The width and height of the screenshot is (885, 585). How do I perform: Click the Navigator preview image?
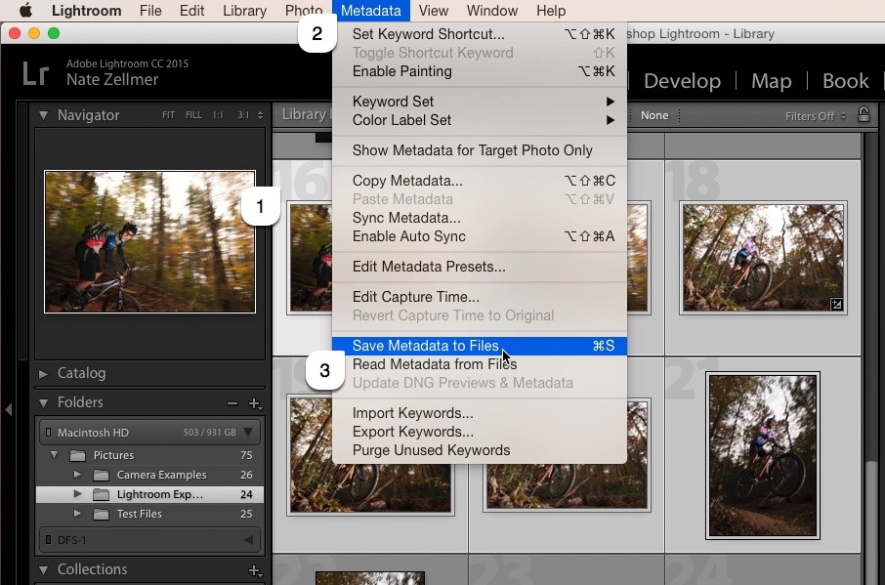[149, 242]
